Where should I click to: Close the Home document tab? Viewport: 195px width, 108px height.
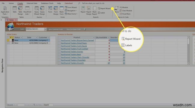16,20
